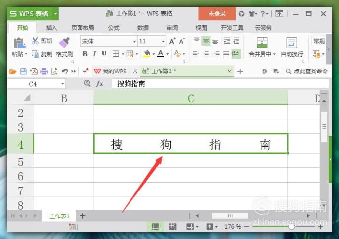Decrease font size with A- icon
Viewport: 339px width, 239px height.
coord(182,41)
